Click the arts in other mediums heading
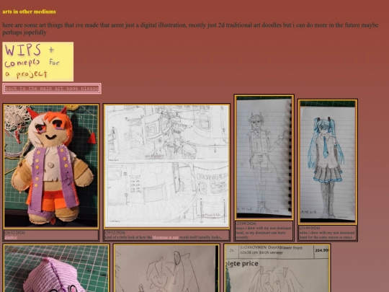This screenshot has width=389, height=292. click(x=30, y=12)
